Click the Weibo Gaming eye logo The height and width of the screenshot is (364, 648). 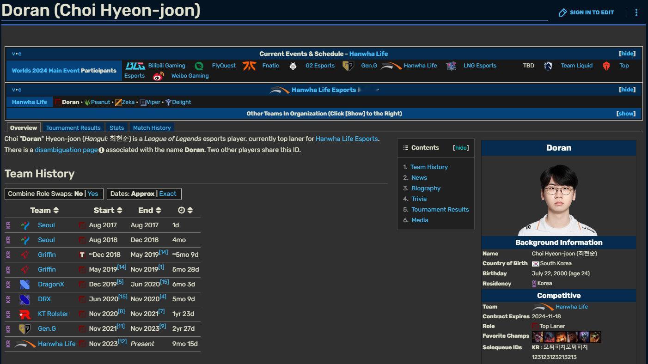click(x=159, y=76)
